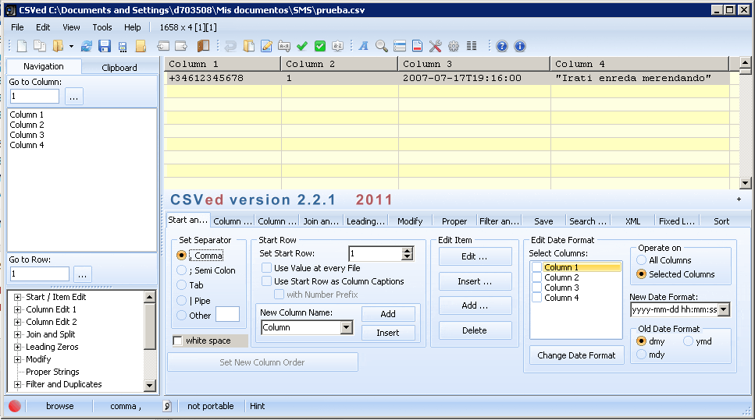Expand the Leading Zeros tree node
This screenshot has height=420, width=755.
(x=17, y=347)
